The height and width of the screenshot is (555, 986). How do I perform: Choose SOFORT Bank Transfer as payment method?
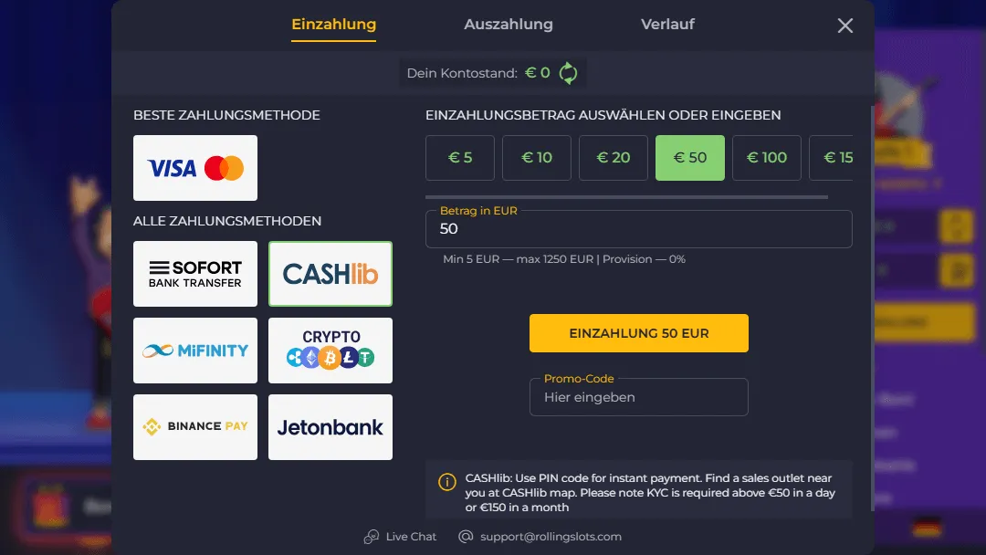[194, 273]
